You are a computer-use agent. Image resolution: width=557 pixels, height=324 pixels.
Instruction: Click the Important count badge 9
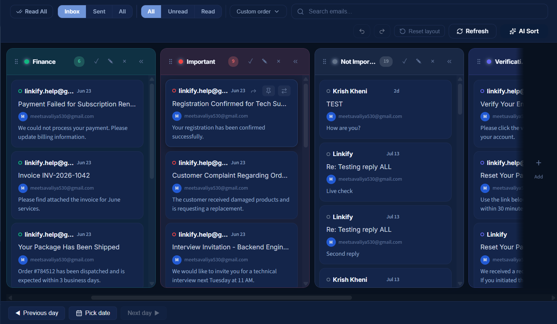pyautogui.click(x=233, y=61)
